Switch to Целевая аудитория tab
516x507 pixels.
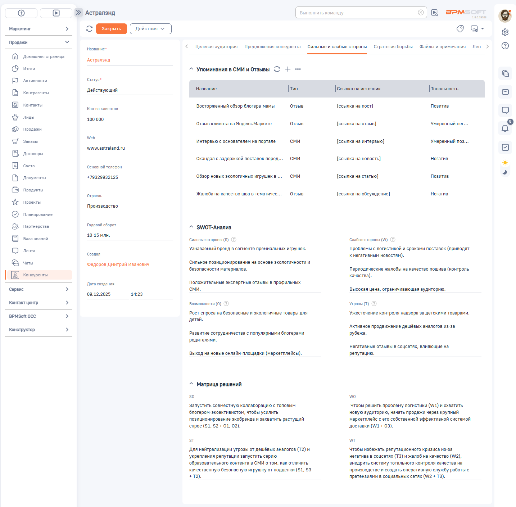[216, 47]
